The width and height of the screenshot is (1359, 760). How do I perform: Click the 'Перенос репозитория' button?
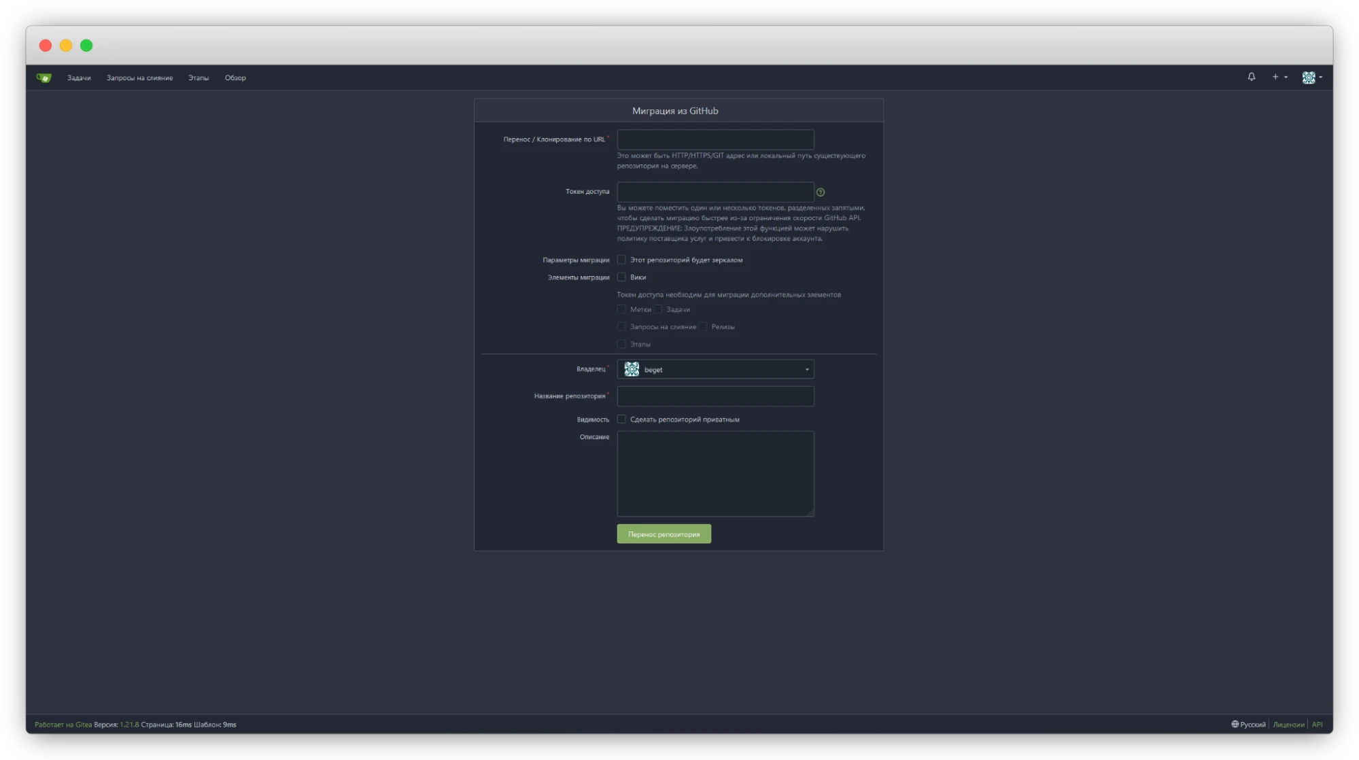pos(664,534)
